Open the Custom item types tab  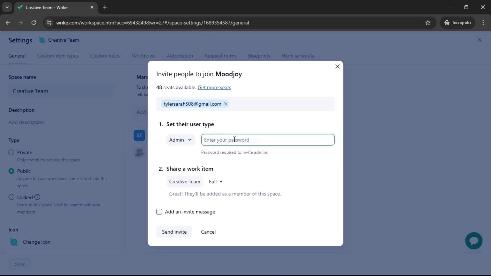pyautogui.click(x=58, y=56)
